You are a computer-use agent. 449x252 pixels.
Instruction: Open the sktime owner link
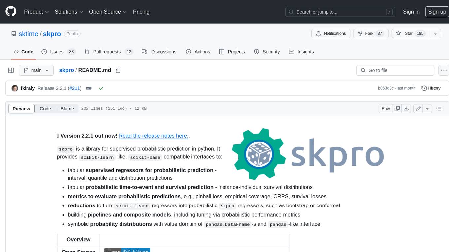29,34
